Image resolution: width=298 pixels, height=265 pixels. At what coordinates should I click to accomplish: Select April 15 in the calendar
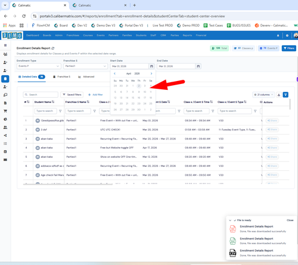(133, 98)
